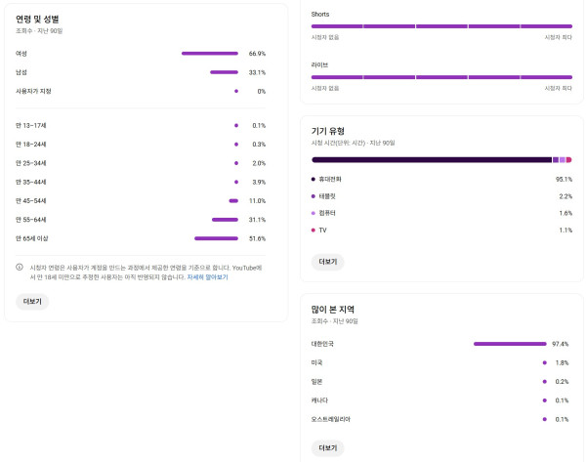Viewport: 586px width, 462px height.
Task: Click the dark 휴대전화 segment of device bar
Action: [x=431, y=159]
